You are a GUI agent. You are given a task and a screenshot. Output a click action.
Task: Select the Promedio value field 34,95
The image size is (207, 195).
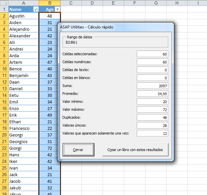152,94
